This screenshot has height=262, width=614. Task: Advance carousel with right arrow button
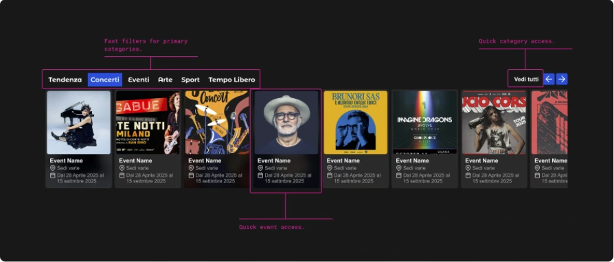[x=562, y=79]
